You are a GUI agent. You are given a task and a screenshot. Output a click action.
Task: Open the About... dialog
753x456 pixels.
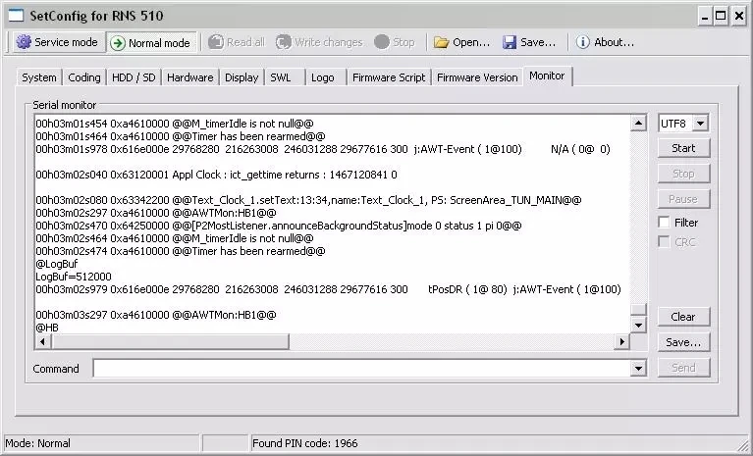pos(605,42)
